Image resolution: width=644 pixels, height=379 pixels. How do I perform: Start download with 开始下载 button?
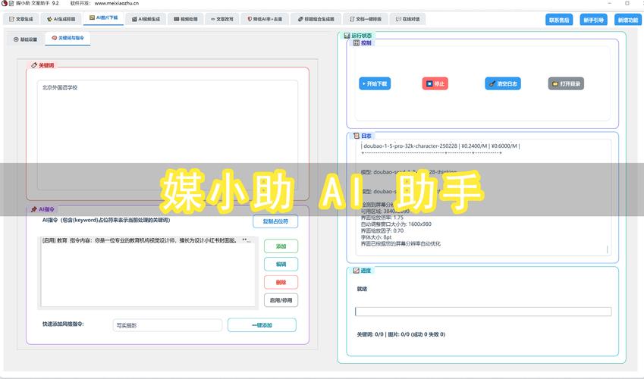tap(375, 84)
